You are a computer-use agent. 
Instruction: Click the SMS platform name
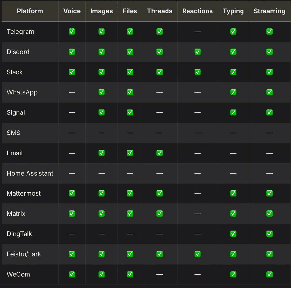(14, 133)
